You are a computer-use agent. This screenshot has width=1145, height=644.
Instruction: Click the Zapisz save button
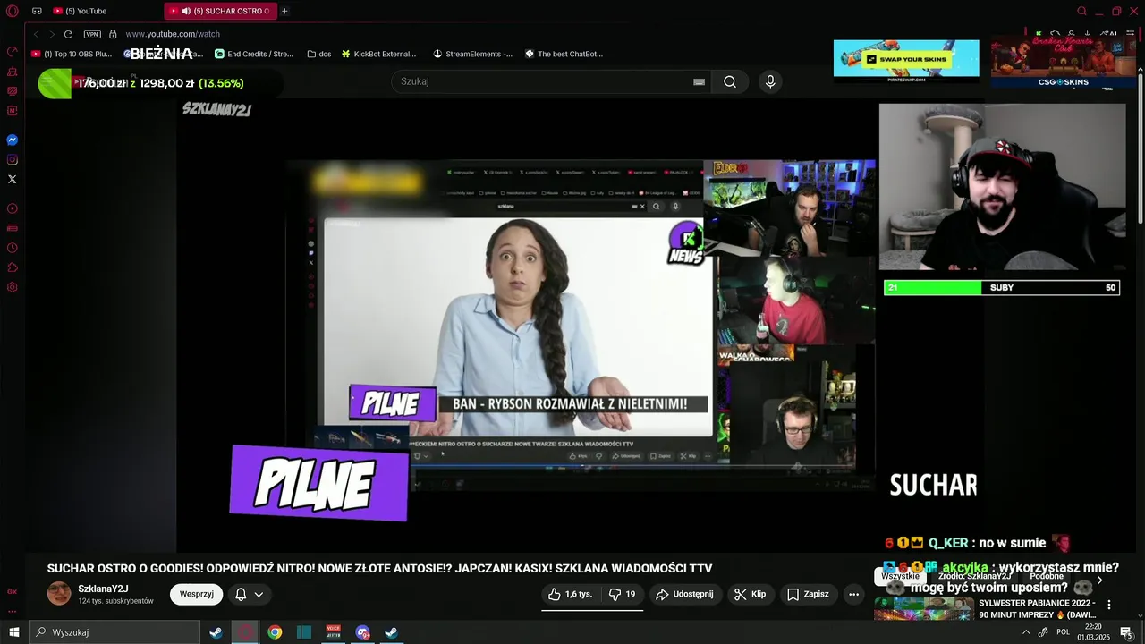(x=808, y=594)
